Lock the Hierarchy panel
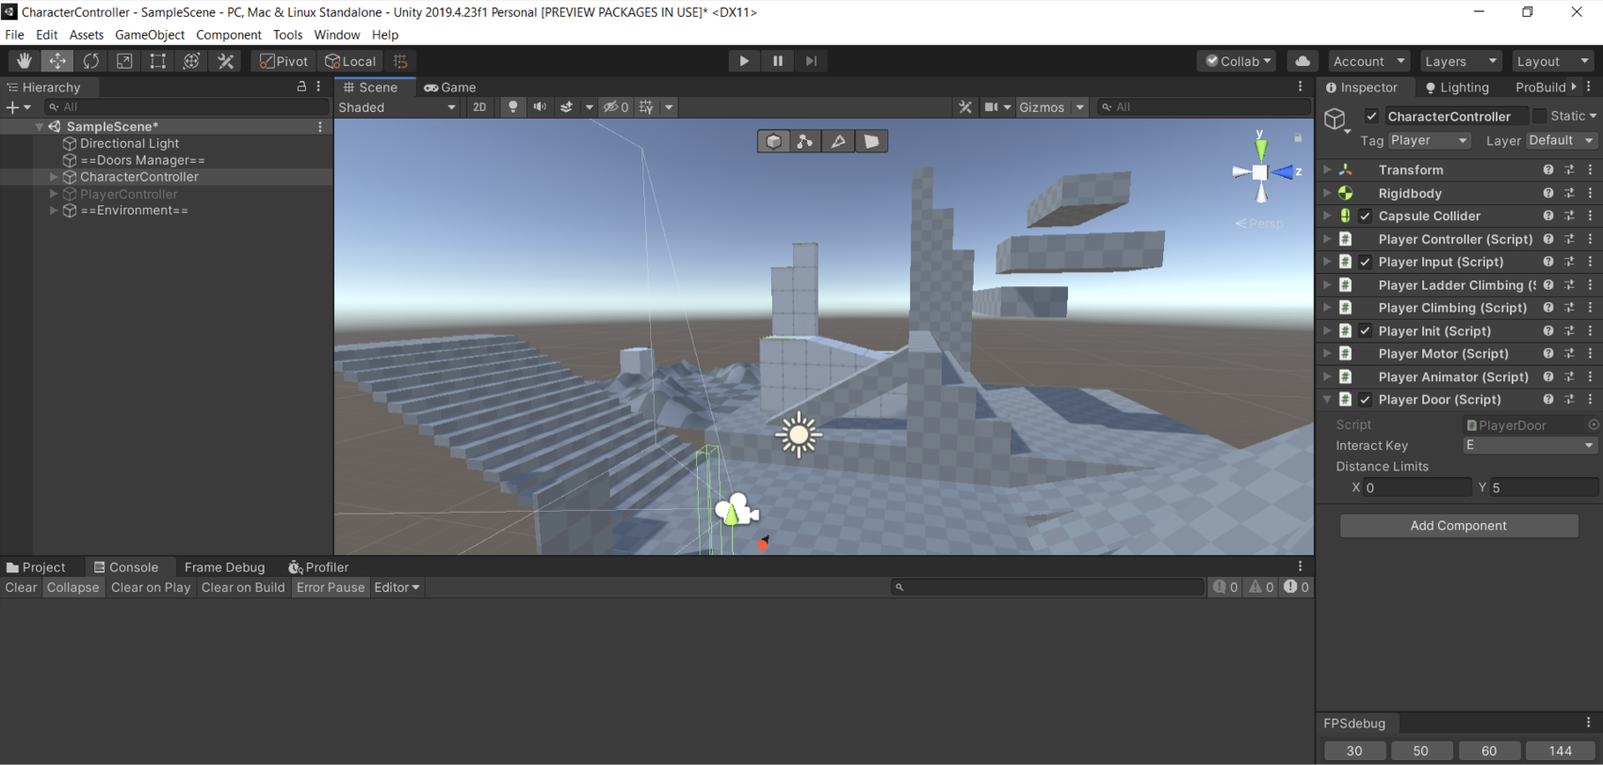This screenshot has height=765, width=1603. (301, 87)
